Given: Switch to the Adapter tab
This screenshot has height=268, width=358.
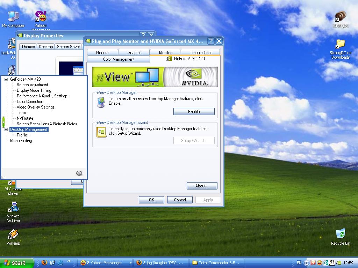Looking at the screenshot, I should point(134,53).
